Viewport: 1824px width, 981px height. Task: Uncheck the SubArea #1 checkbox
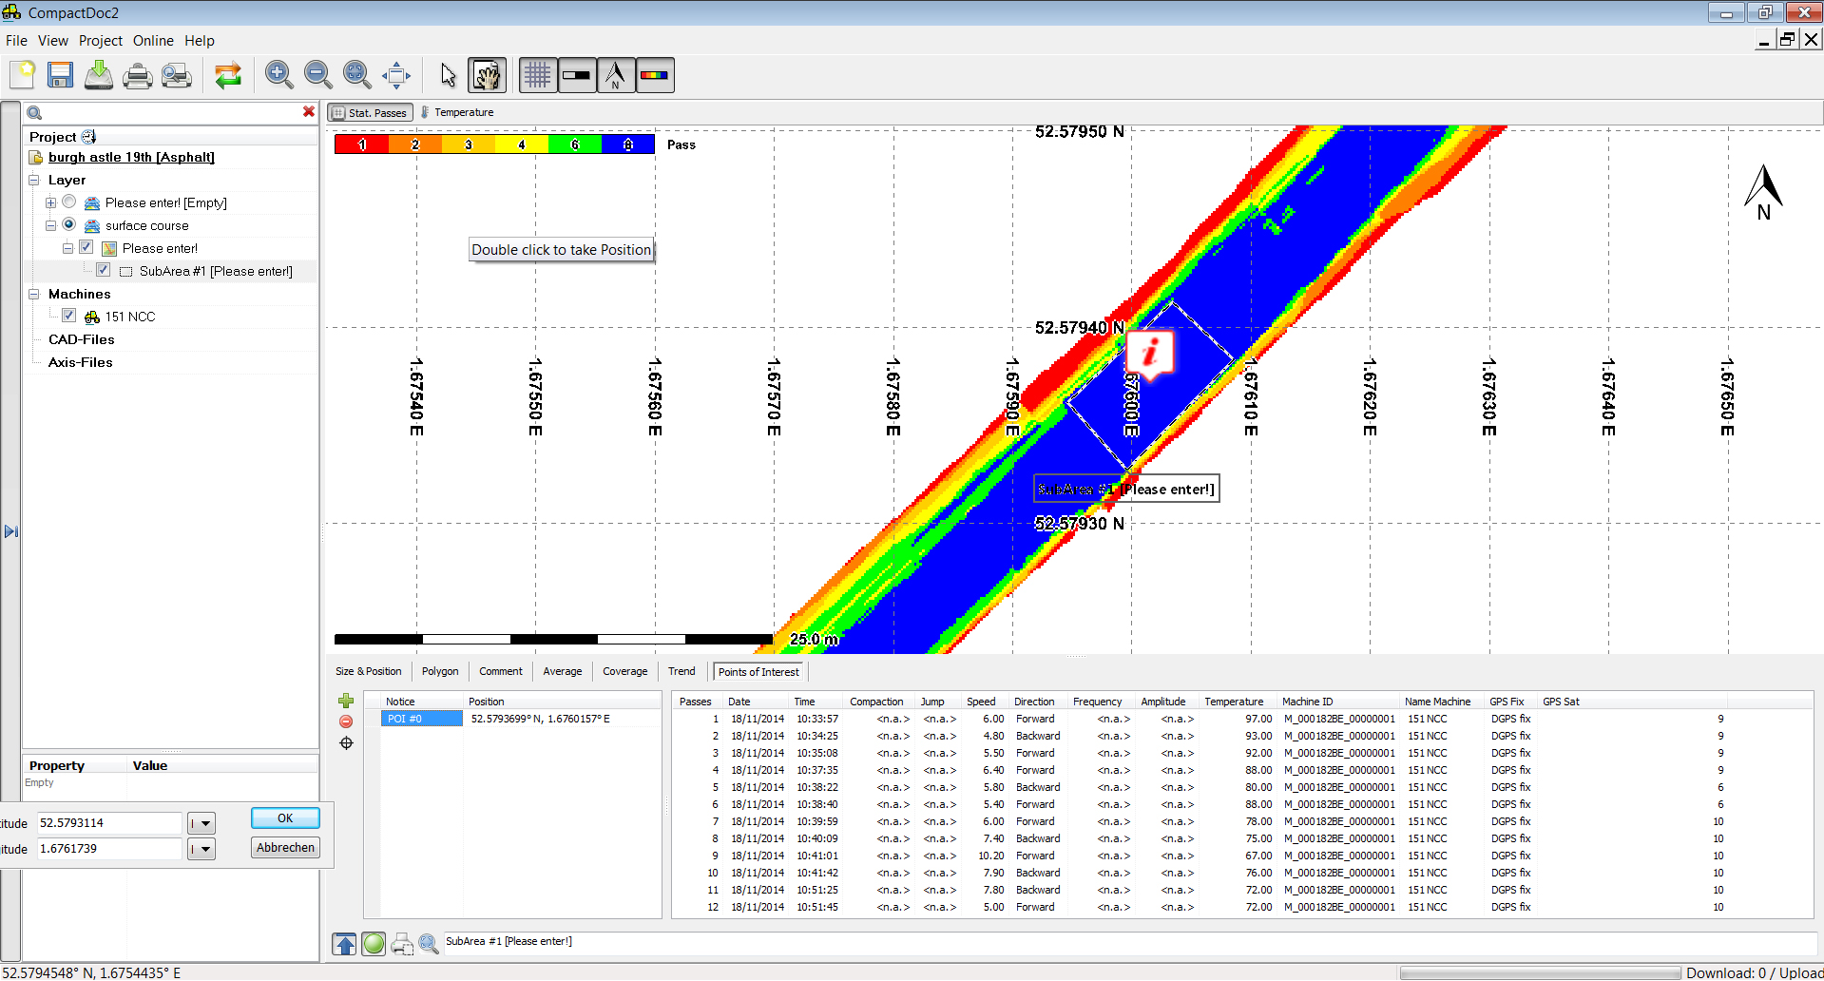pyautogui.click(x=104, y=270)
